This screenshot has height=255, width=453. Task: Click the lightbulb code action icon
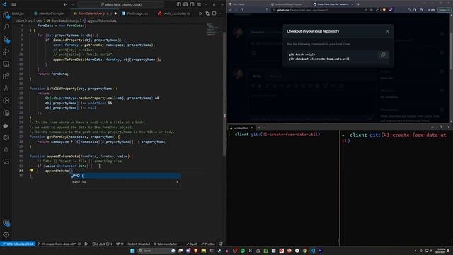(31, 171)
